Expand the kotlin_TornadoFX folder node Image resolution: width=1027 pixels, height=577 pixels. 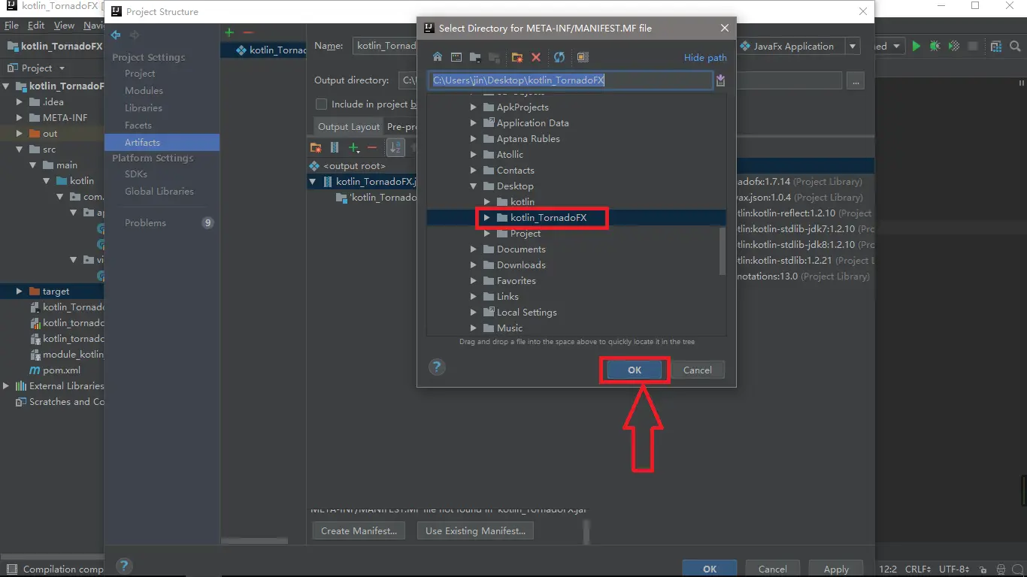click(x=486, y=218)
